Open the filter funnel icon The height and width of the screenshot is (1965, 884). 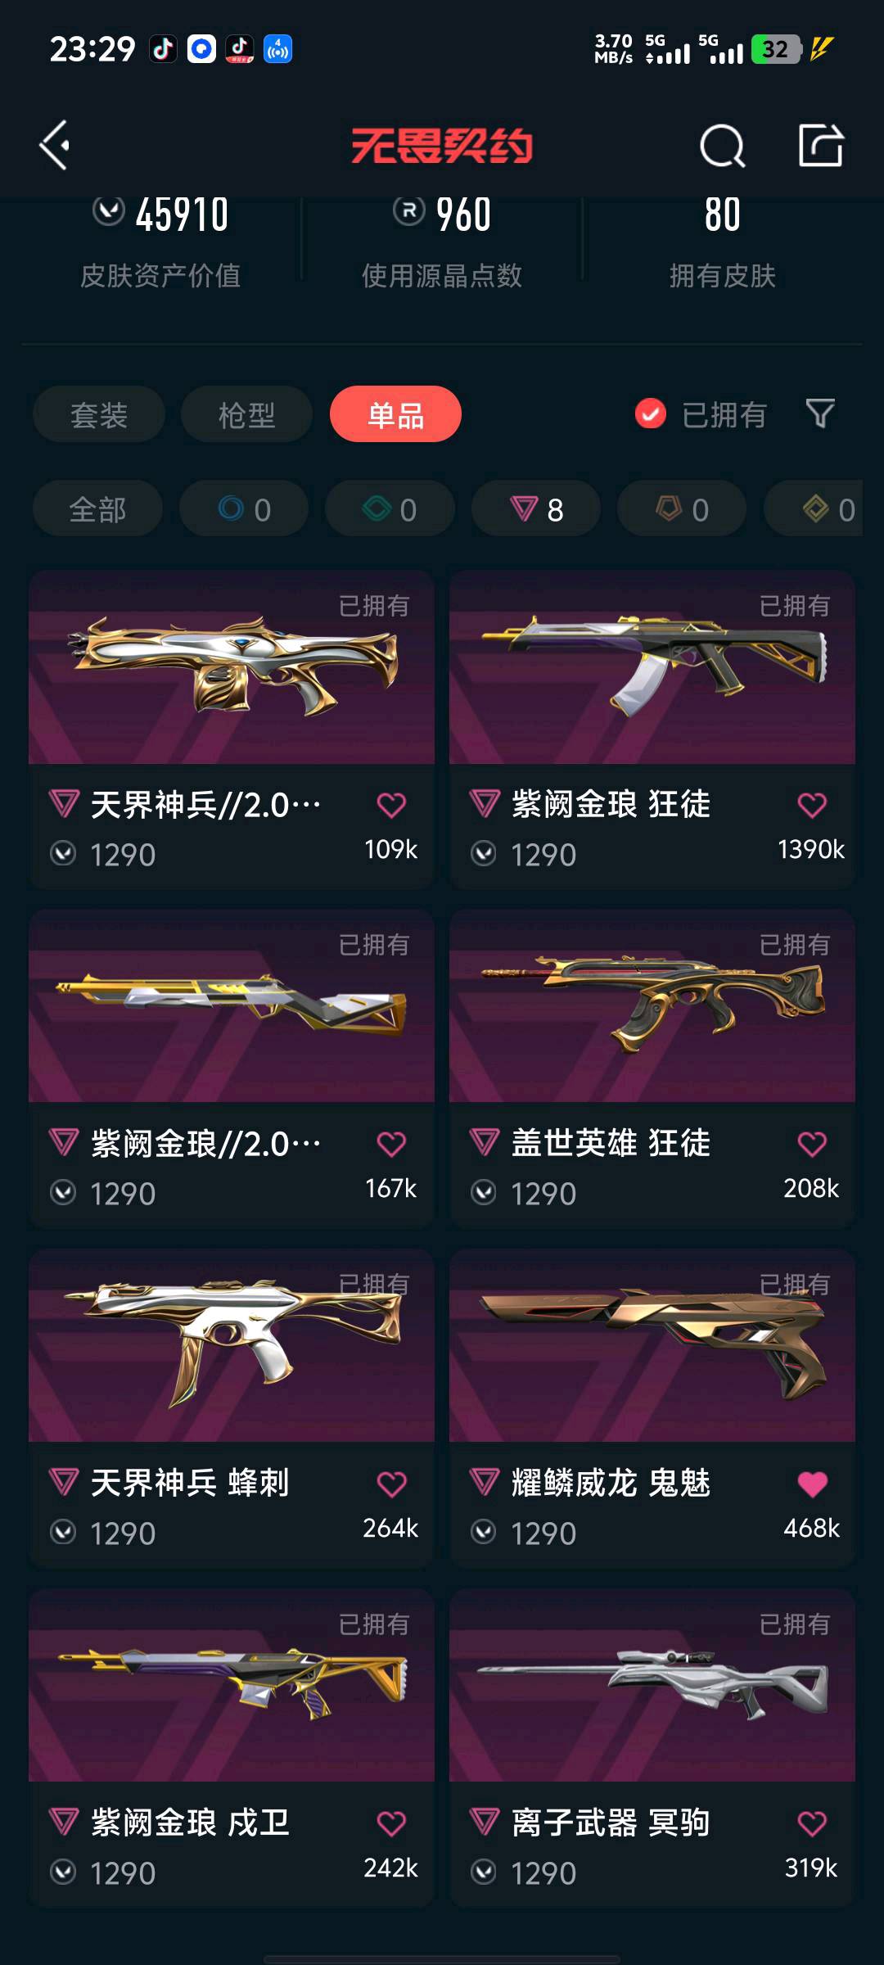click(820, 413)
